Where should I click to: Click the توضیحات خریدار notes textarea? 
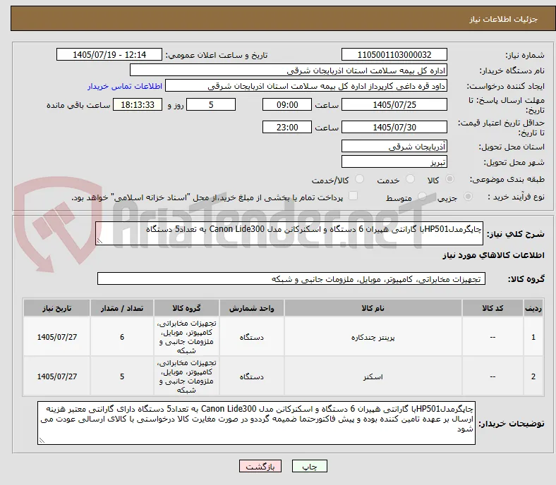(256, 423)
